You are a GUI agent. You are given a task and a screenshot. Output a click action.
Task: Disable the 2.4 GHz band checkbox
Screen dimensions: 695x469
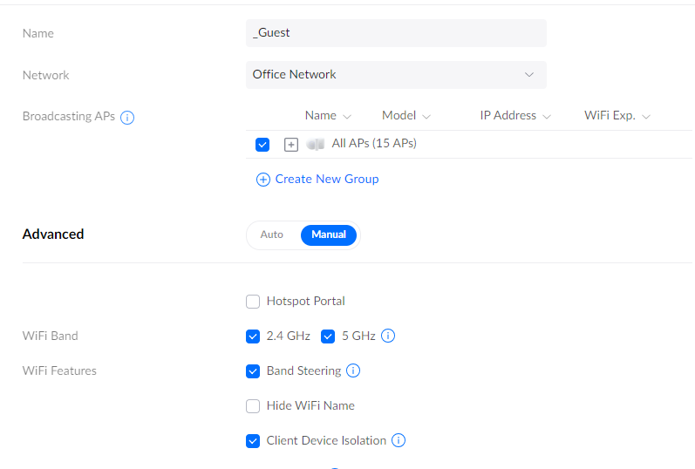253,336
